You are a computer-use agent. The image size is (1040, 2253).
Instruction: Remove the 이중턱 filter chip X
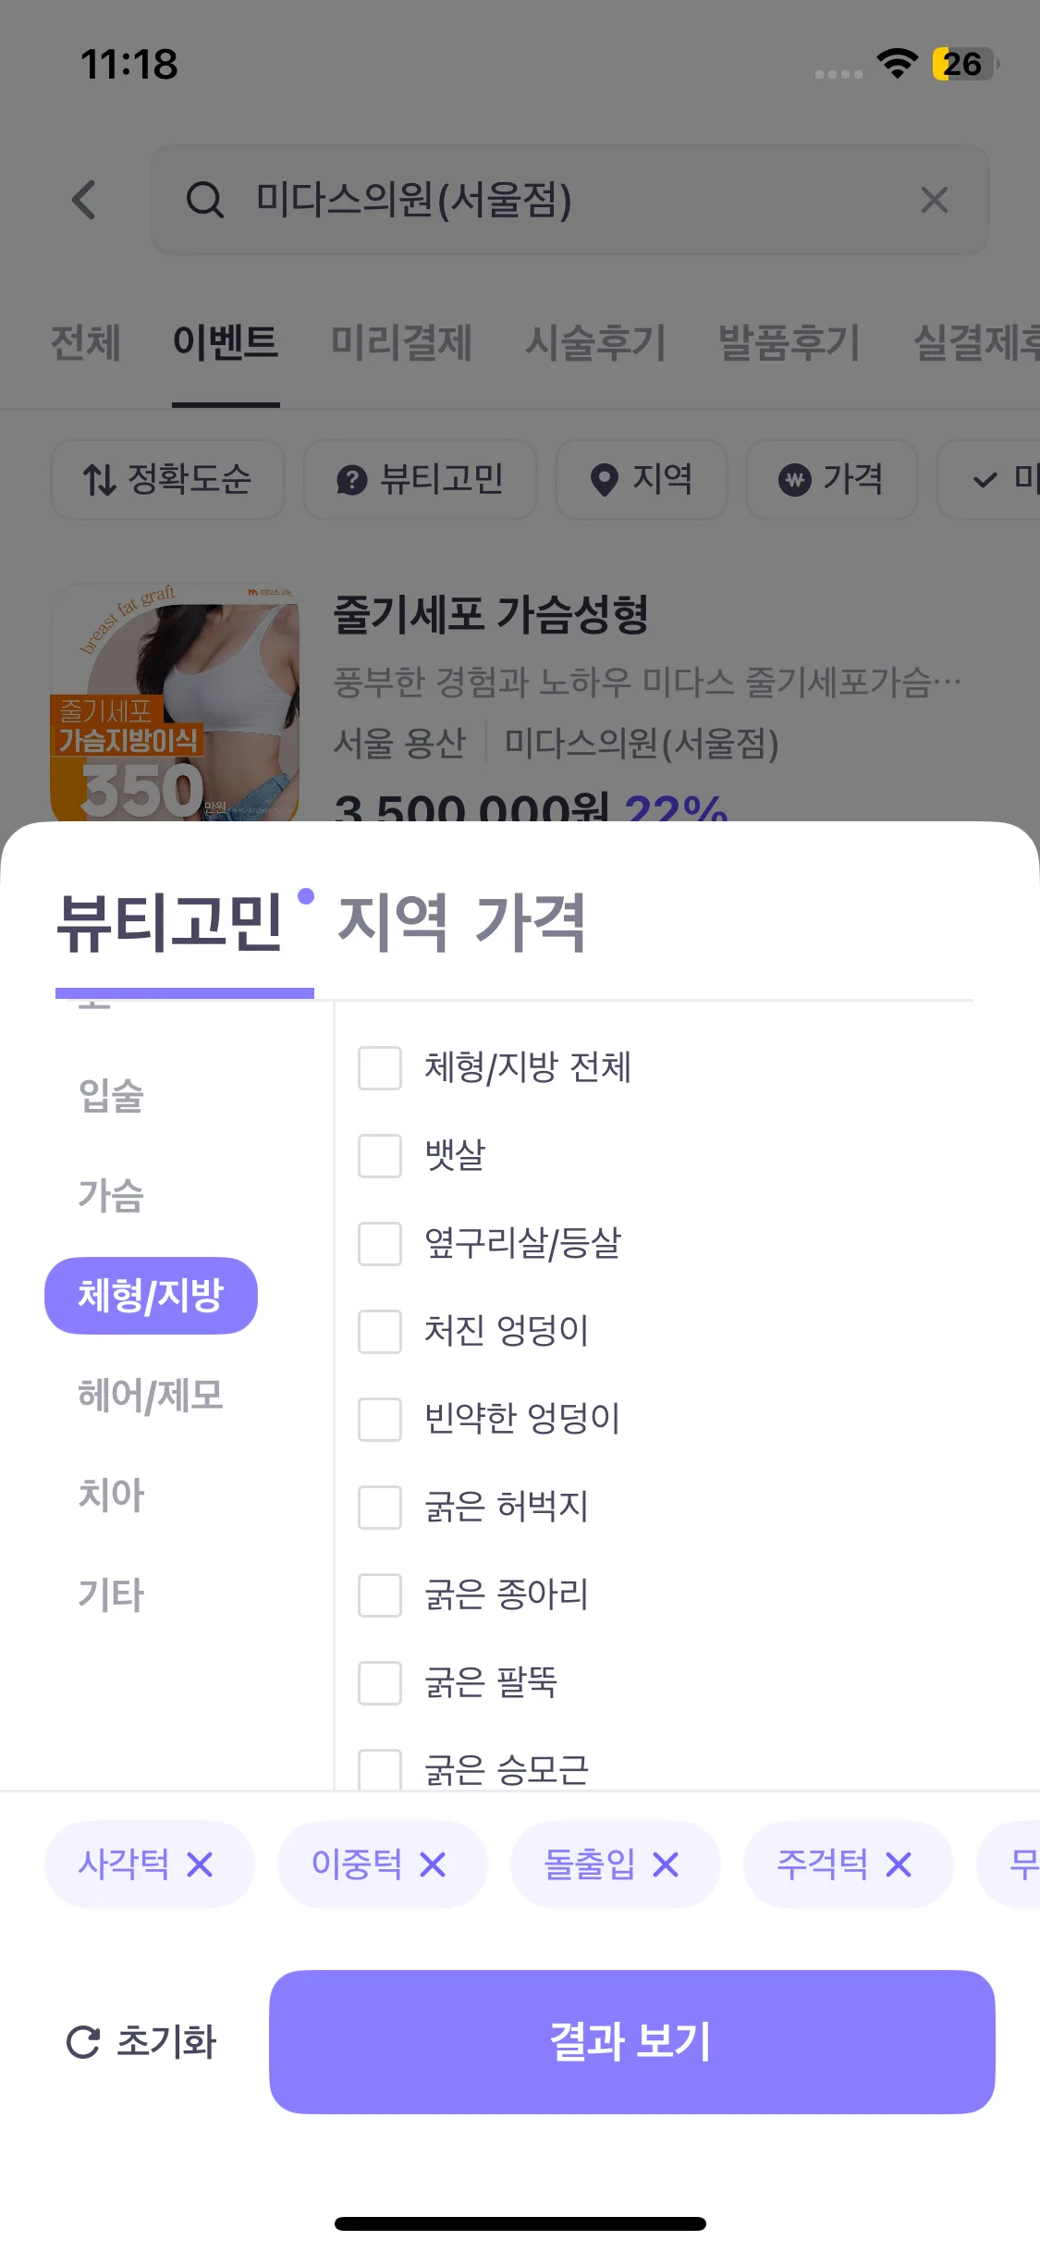point(433,1865)
